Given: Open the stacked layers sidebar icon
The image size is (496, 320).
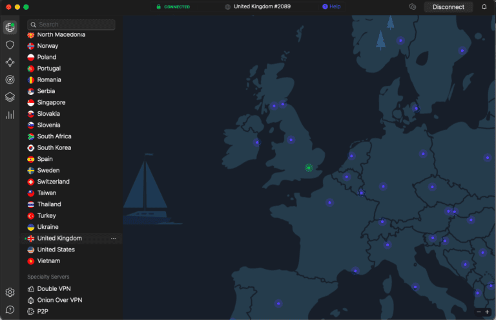Looking at the screenshot, I should (x=10, y=97).
